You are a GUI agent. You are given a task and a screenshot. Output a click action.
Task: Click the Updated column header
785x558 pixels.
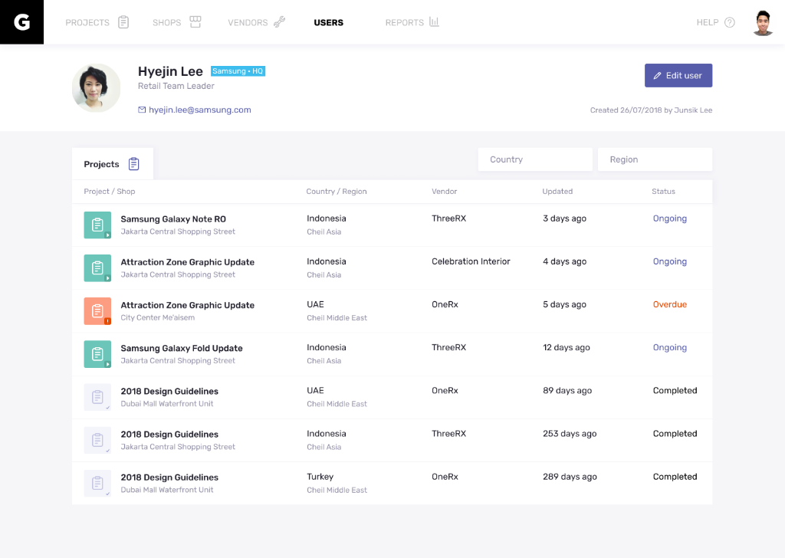(557, 191)
